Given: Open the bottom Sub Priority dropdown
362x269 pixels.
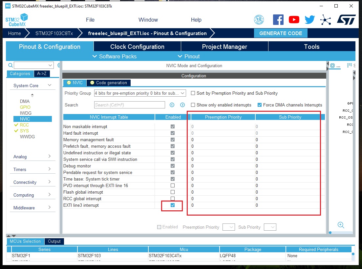Looking at the screenshot, I should click(270, 227).
